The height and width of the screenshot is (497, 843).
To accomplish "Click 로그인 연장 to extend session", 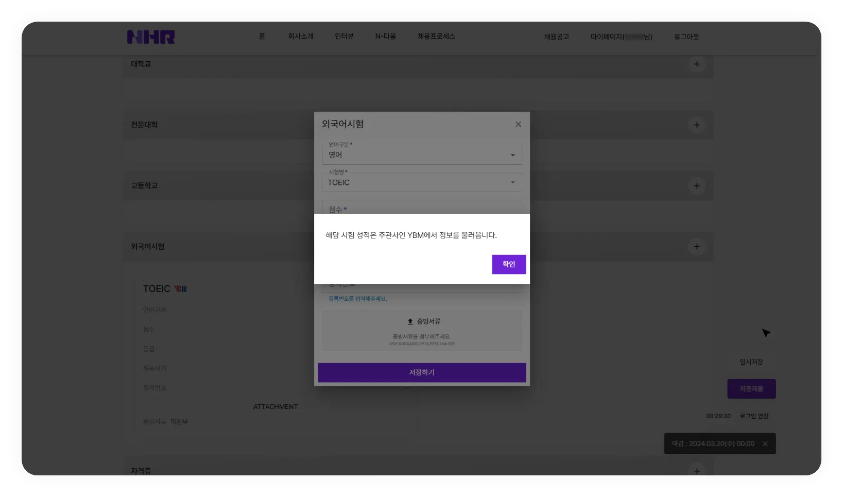I will pyautogui.click(x=754, y=416).
